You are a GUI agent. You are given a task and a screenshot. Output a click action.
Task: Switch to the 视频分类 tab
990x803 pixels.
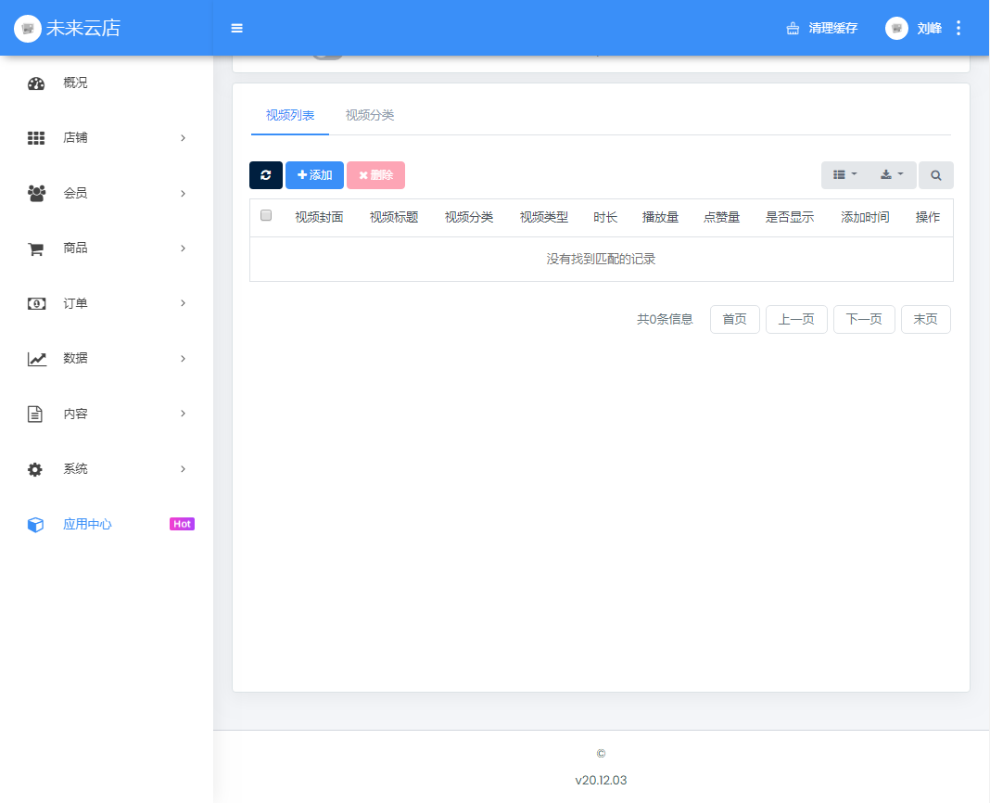click(x=370, y=115)
